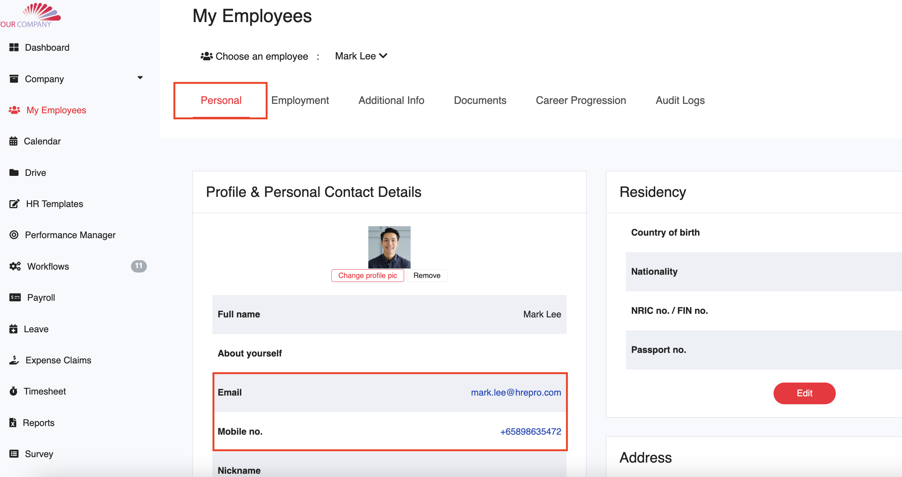This screenshot has width=902, height=477.
Task: Open the mark.lee@hrepro.com email link
Action: pyautogui.click(x=516, y=392)
